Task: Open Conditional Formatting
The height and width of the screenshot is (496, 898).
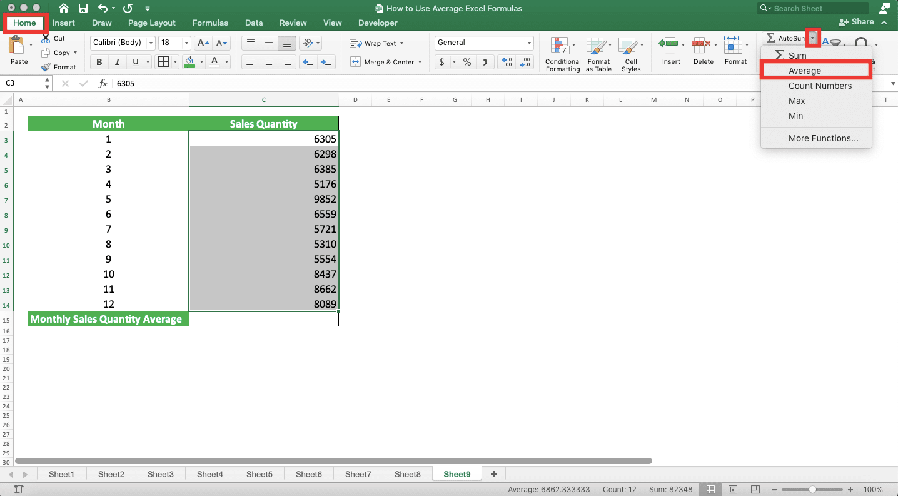Action: coord(562,54)
